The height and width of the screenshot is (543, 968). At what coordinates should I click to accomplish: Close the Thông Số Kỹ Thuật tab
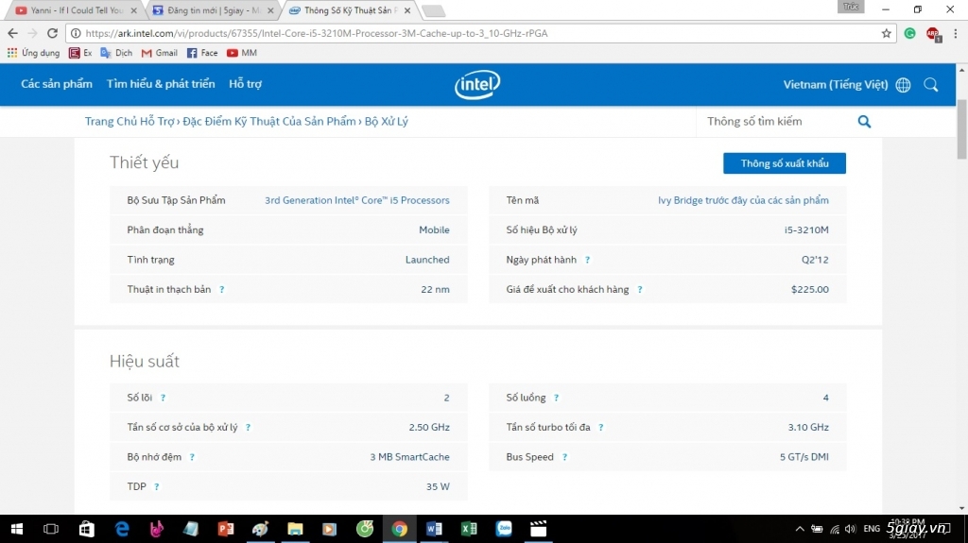pos(407,10)
